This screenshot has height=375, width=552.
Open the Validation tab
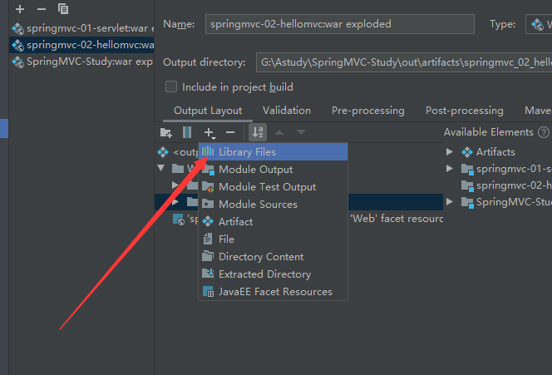pos(287,111)
